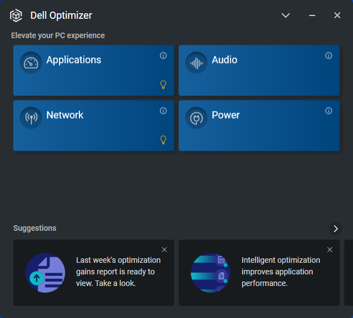Open the Applications speedometer icon

pyautogui.click(x=31, y=62)
